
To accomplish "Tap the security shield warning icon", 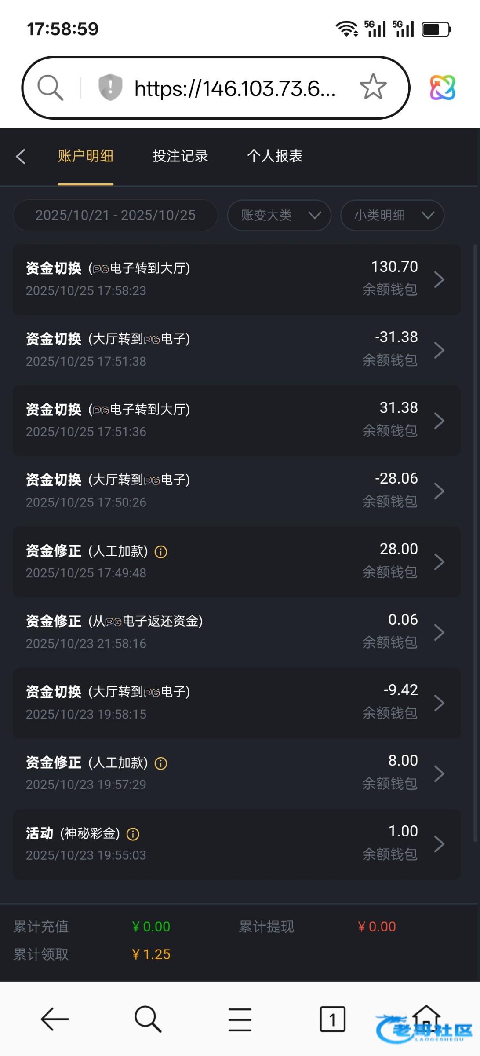I will [x=110, y=87].
